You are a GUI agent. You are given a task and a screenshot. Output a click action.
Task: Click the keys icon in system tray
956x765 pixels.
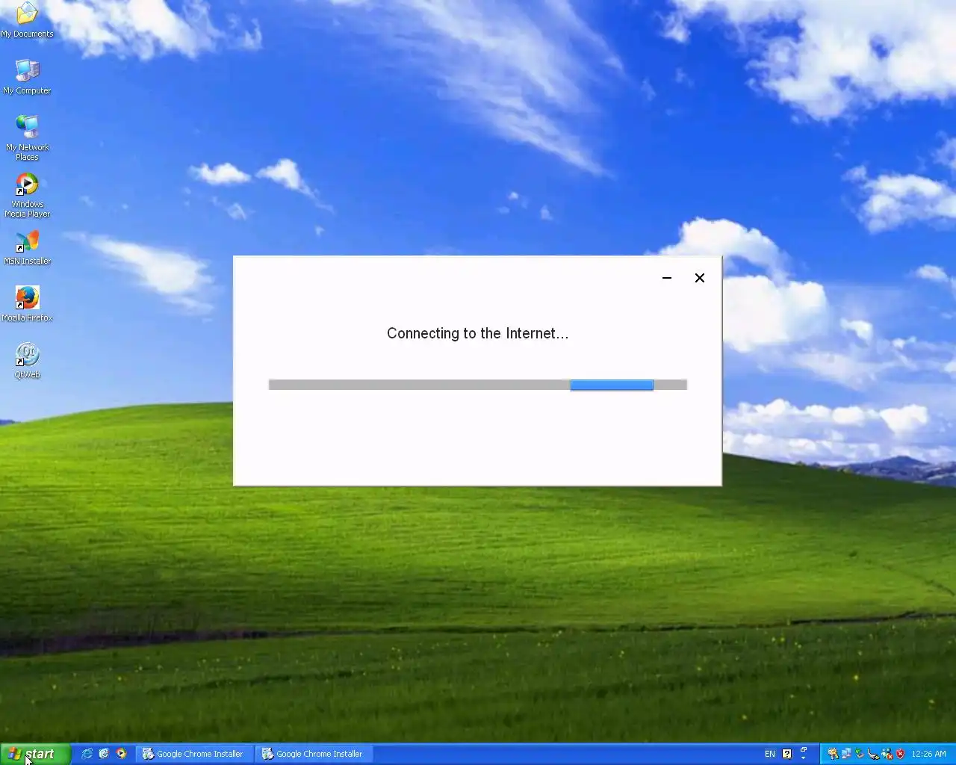pyautogui.click(x=833, y=754)
